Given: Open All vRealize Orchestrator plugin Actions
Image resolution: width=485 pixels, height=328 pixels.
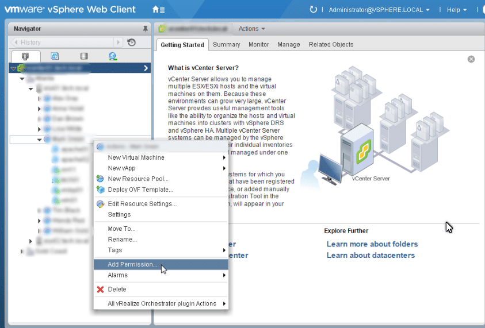Looking at the screenshot, I should click(x=161, y=304).
